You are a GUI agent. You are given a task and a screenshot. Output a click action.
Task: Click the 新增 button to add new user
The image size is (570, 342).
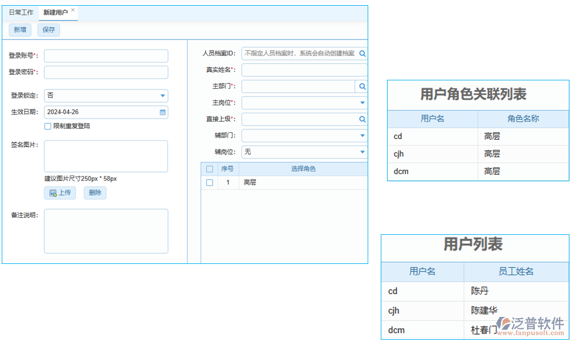pyautogui.click(x=19, y=30)
